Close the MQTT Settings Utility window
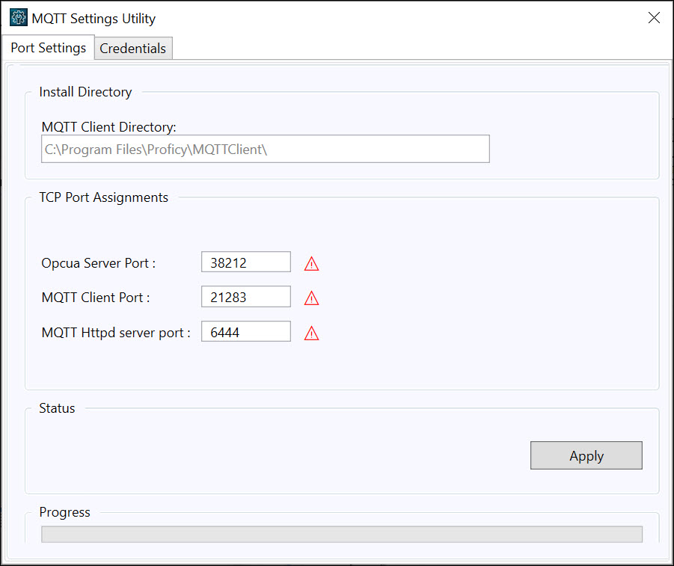 pyautogui.click(x=654, y=18)
